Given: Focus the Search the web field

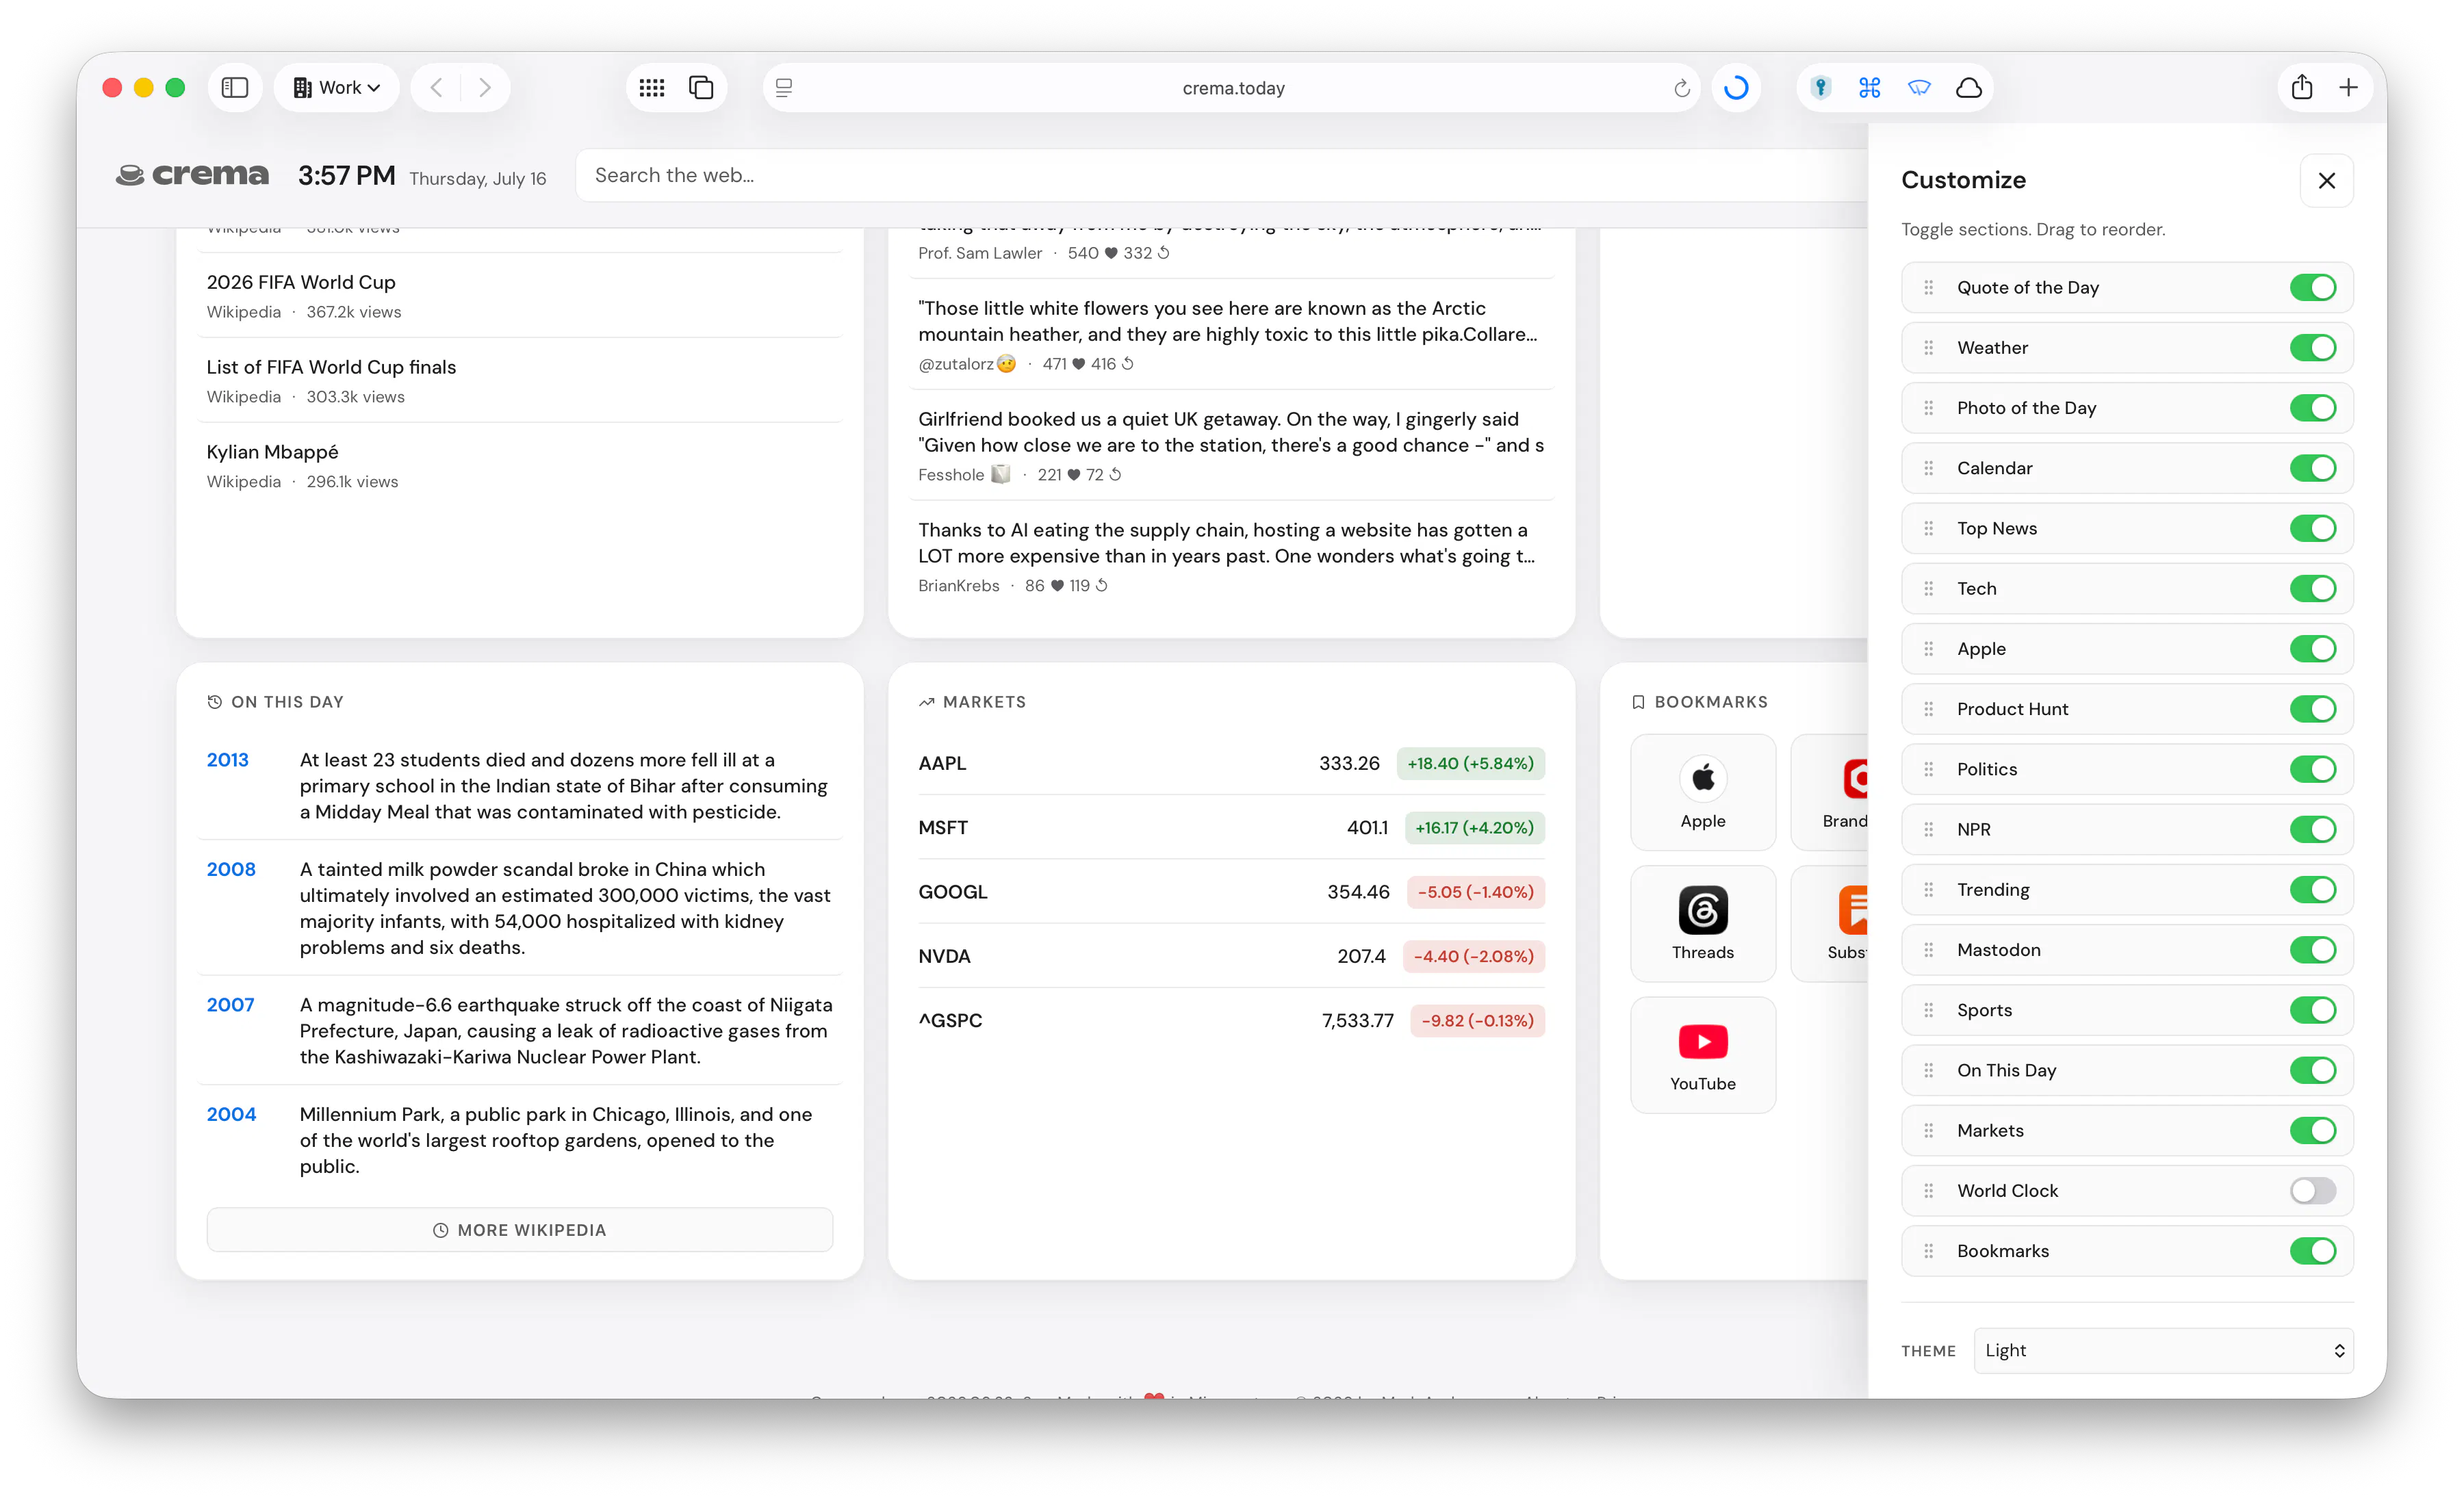Looking at the screenshot, I should (1220, 175).
